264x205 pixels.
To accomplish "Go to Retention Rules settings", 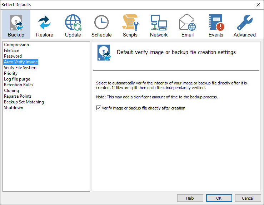I will coord(19,85).
